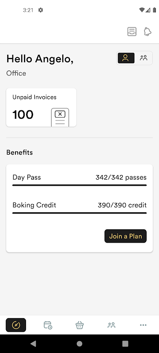Switch to individual profile view
The image size is (159, 353).
tap(126, 58)
